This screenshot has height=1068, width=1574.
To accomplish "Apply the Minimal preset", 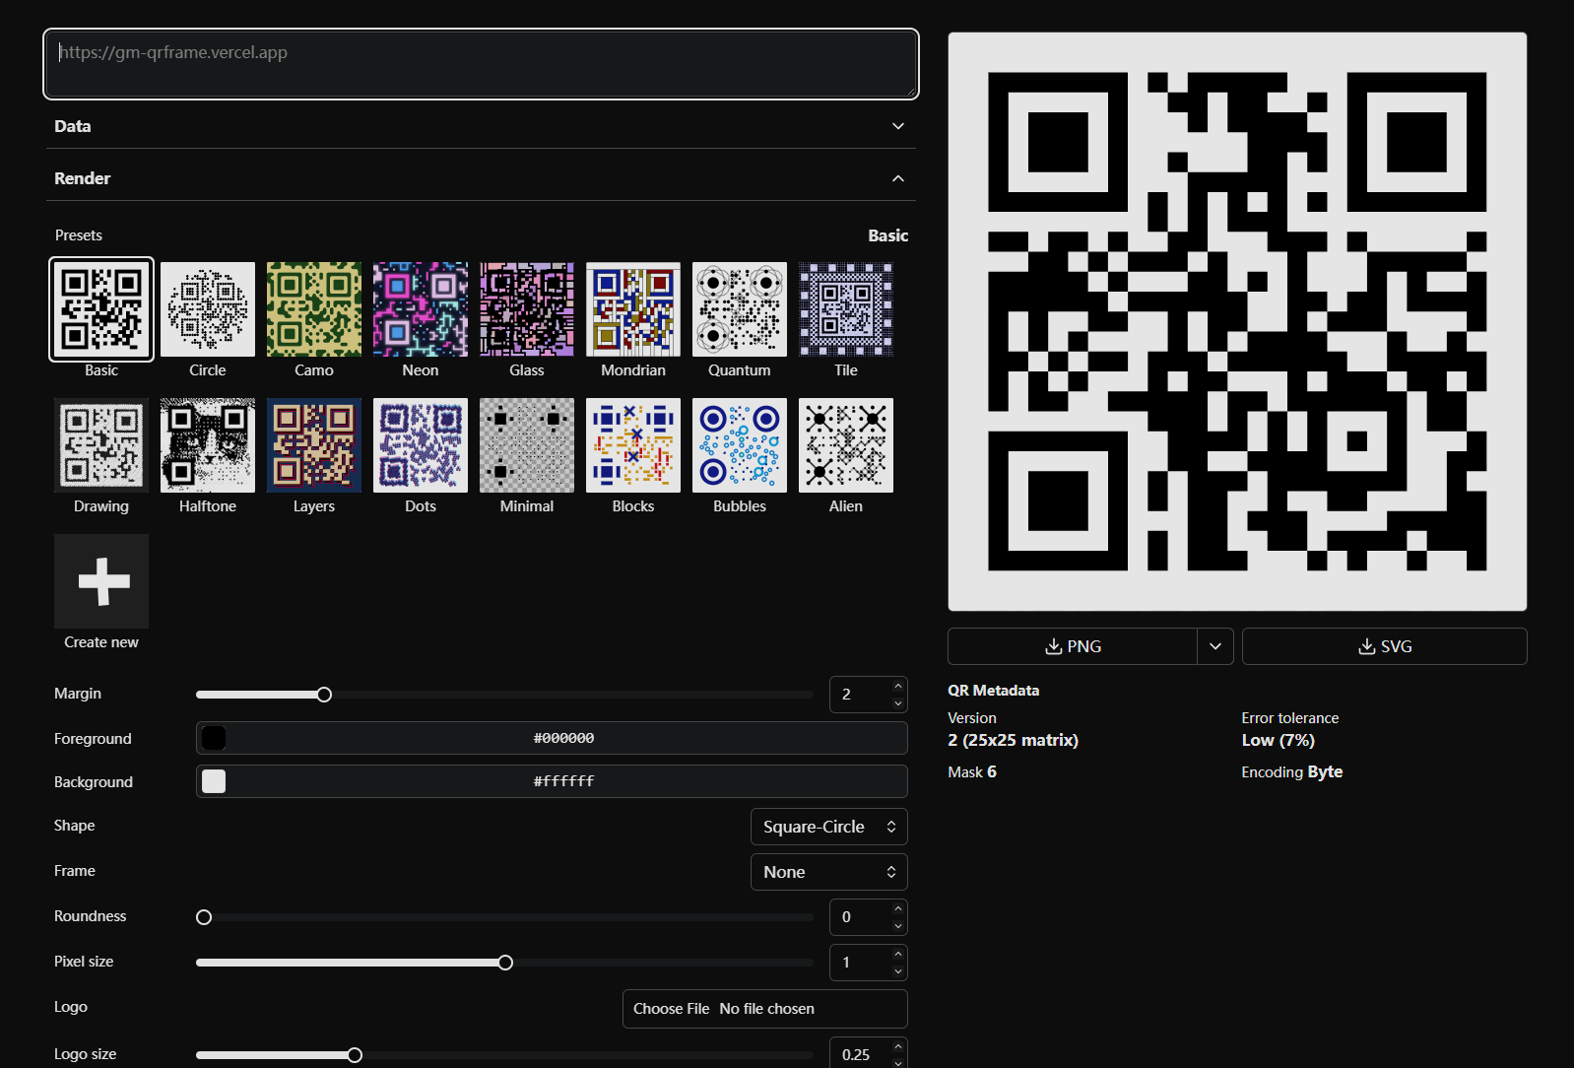I will pyautogui.click(x=527, y=445).
